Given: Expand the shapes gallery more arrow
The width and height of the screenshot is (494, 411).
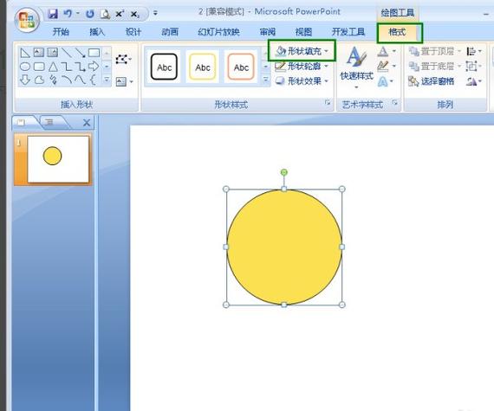Looking at the screenshot, I should (107, 80).
